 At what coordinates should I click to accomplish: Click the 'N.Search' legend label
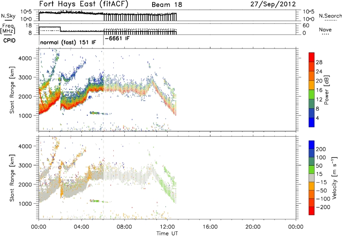pos(330,16)
